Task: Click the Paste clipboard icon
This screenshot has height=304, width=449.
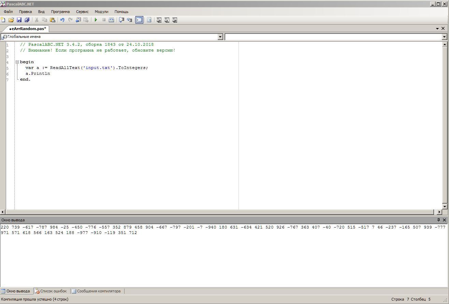Action: (53, 20)
